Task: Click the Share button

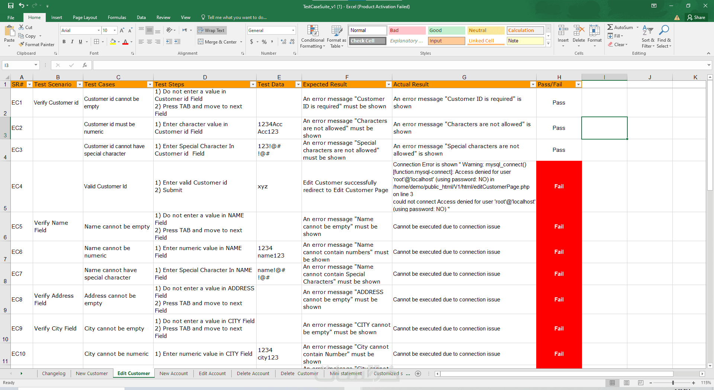Action: (x=696, y=17)
